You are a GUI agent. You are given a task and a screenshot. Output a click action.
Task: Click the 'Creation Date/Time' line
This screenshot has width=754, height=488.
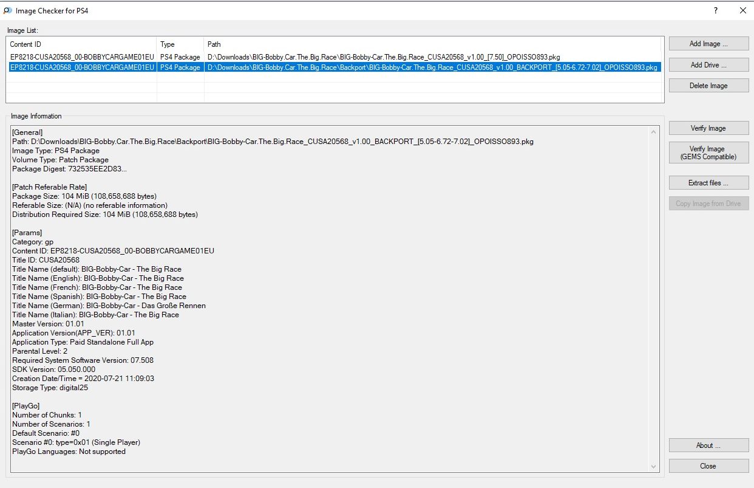(x=83, y=379)
